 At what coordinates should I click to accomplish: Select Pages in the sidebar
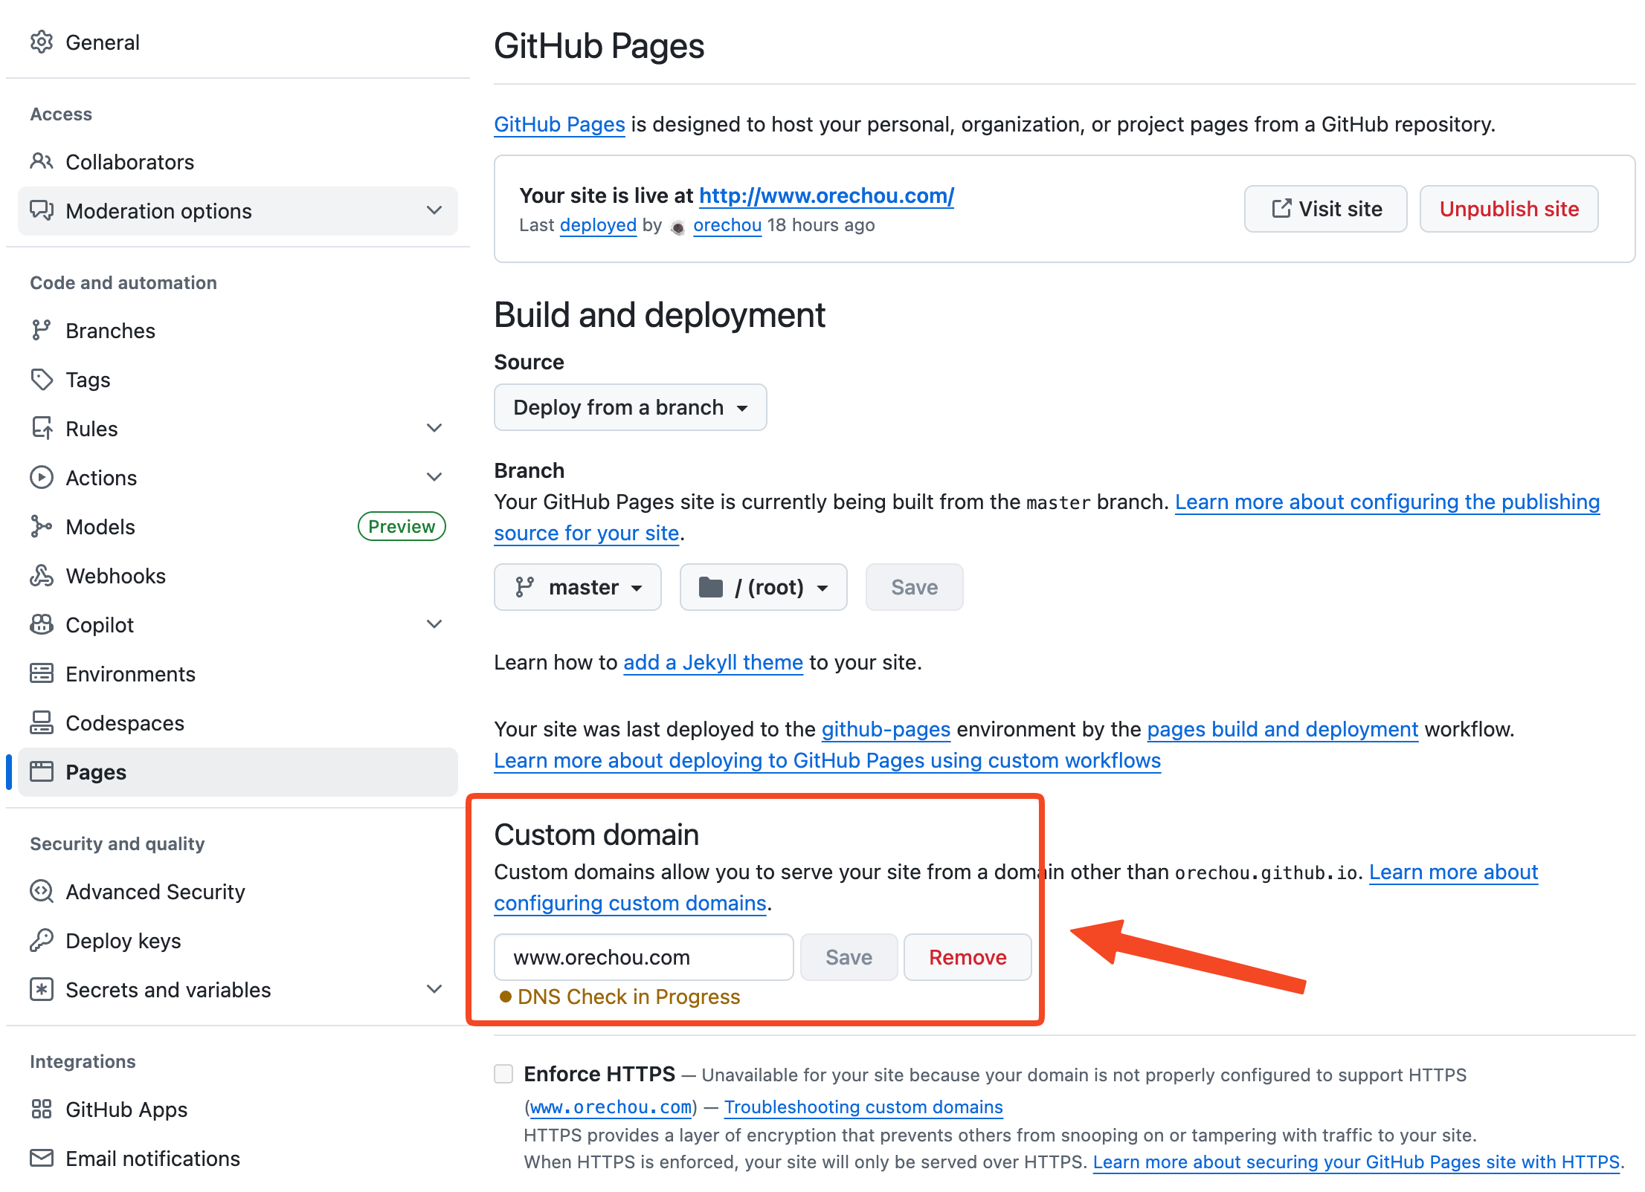point(237,771)
